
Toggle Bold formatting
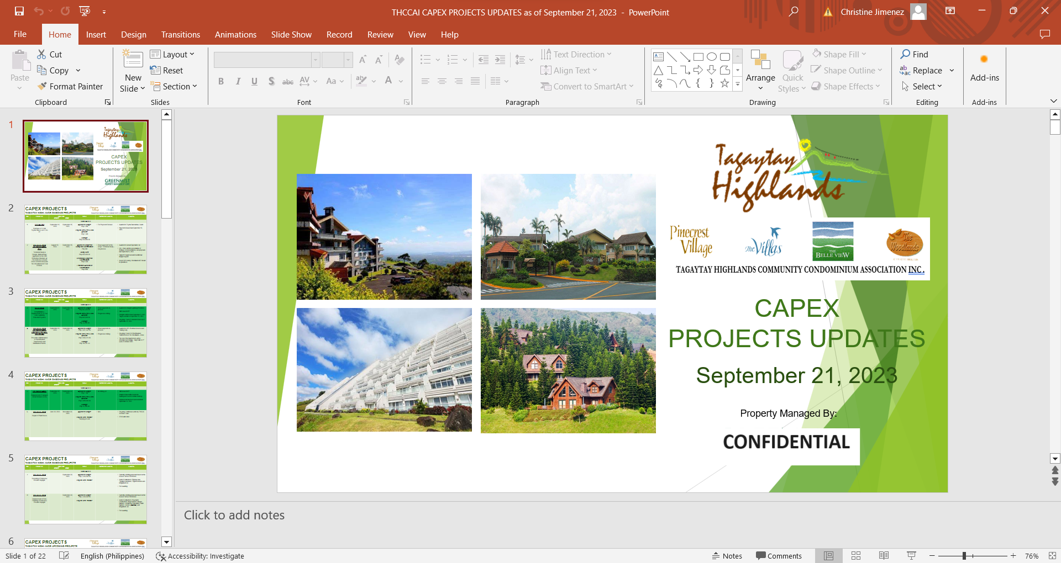(221, 81)
